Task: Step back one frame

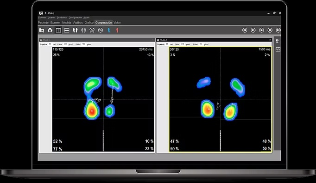Action: (x=253, y=30)
